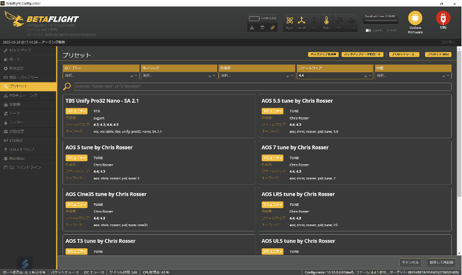Click the Baro thermometer icon
Image resolution: width=462 pixels, height=275 pixels.
[327, 20]
